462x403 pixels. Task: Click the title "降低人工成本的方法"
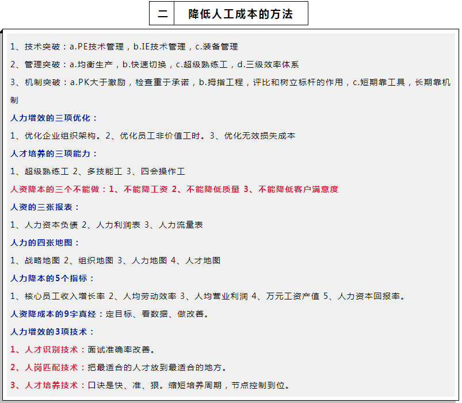click(x=240, y=14)
